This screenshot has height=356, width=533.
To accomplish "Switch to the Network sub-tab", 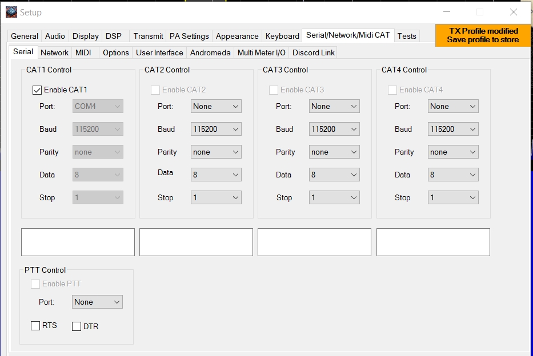I will coord(54,52).
